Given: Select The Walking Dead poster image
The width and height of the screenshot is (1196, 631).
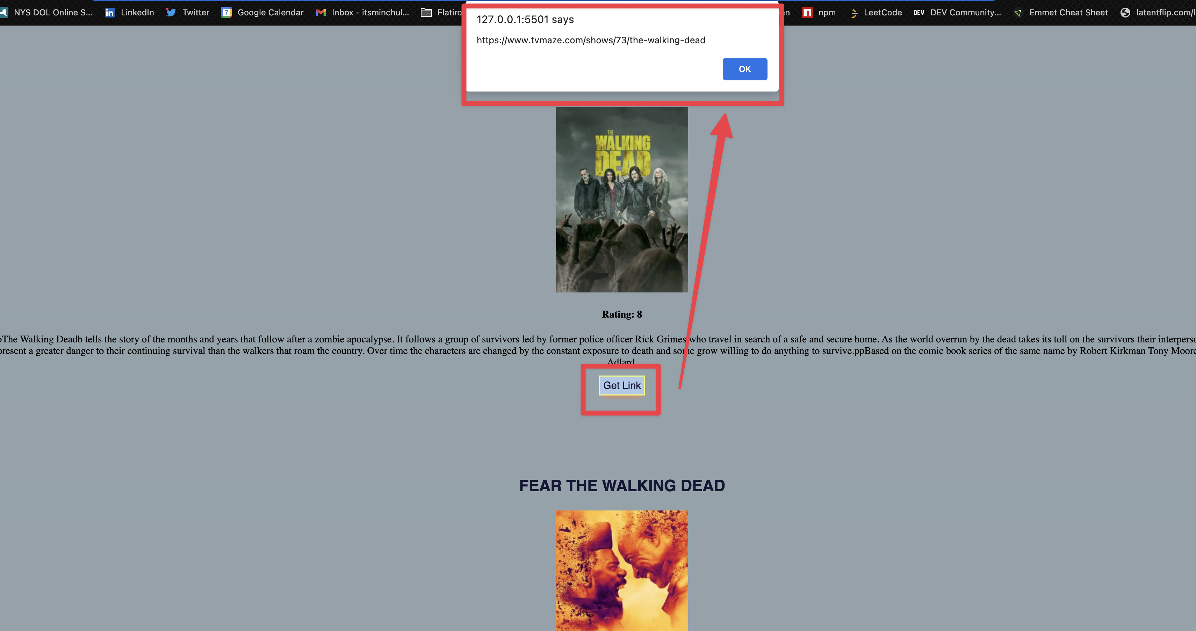Looking at the screenshot, I should (x=622, y=200).
